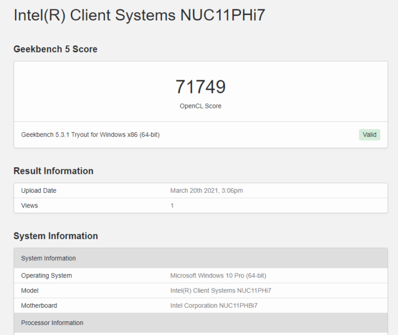Click the page title Intel(R) Client Systems NUC11PHi7
Screen dimensions: 398x335
pos(139,15)
